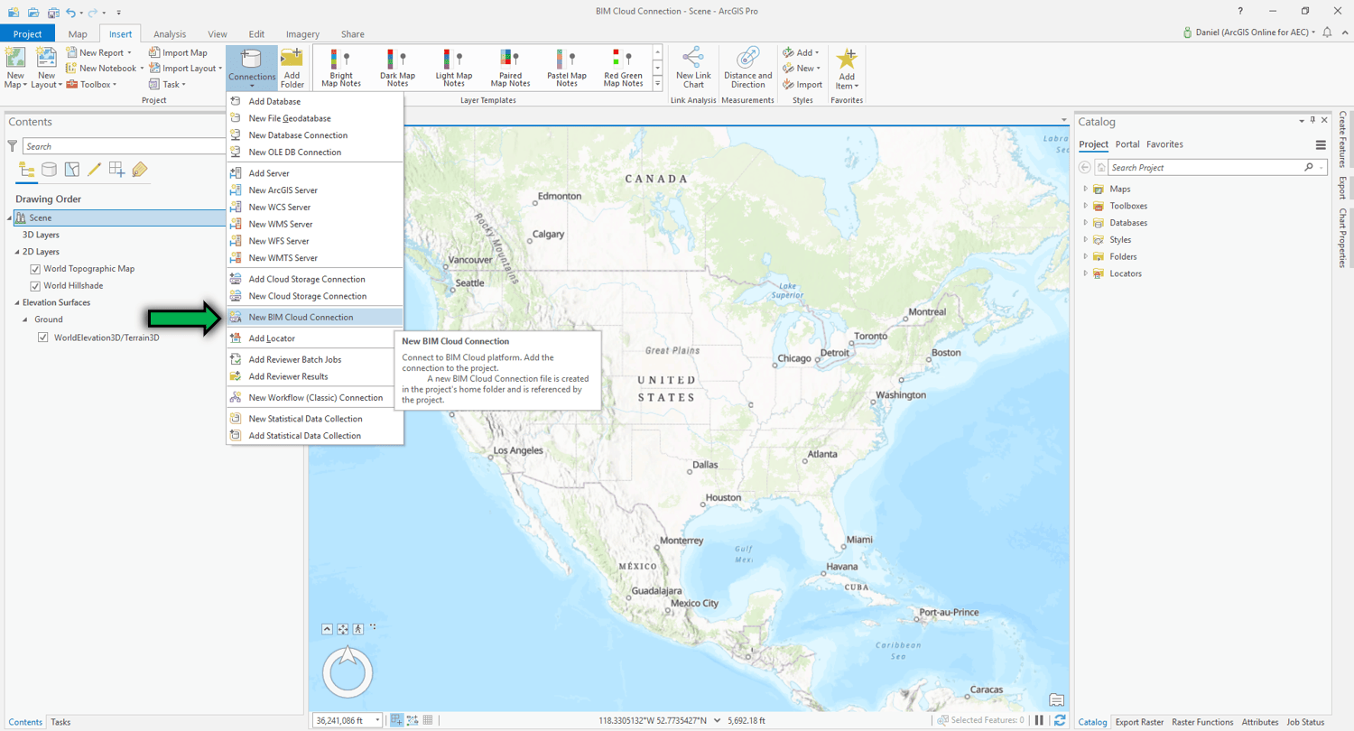Collapse the Elevation Surfaces group
This screenshot has height=731, width=1354.
pyautogui.click(x=15, y=302)
